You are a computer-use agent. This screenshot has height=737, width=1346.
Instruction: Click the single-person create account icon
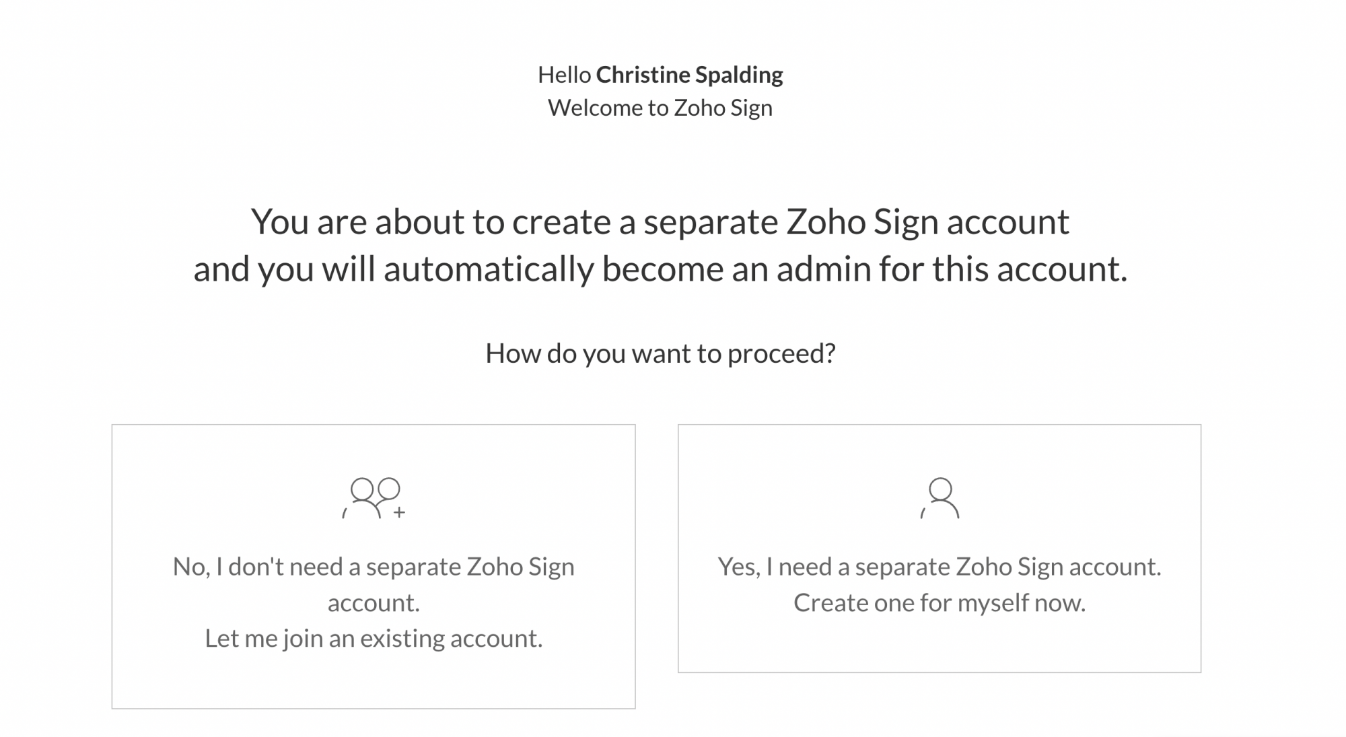pyautogui.click(x=940, y=498)
